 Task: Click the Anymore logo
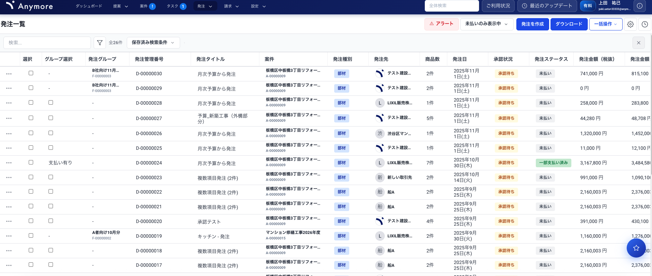29,6
